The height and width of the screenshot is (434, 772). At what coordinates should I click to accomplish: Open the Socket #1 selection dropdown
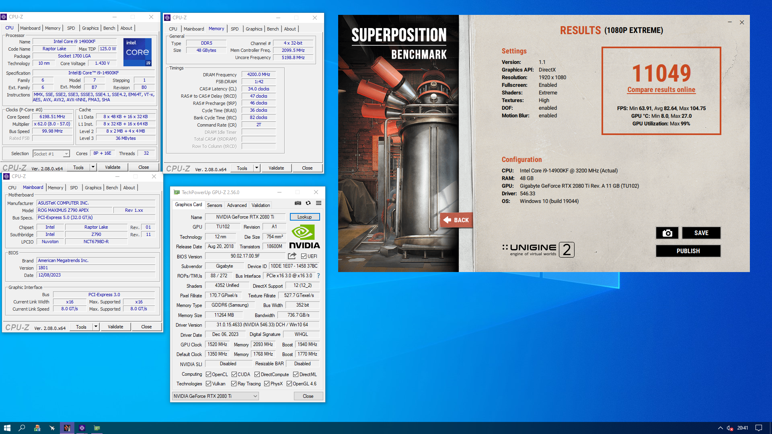click(51, 154)
